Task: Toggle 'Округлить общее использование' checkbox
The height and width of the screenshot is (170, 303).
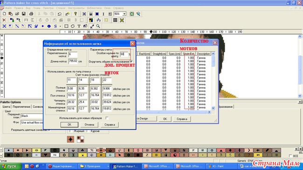Action: click(131, 61)
